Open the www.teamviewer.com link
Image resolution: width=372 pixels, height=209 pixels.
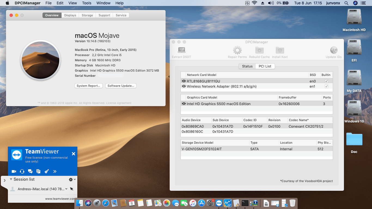[60, 199]
